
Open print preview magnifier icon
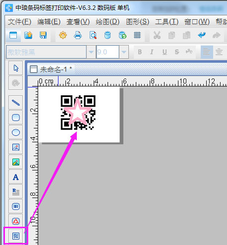[93, 35]
